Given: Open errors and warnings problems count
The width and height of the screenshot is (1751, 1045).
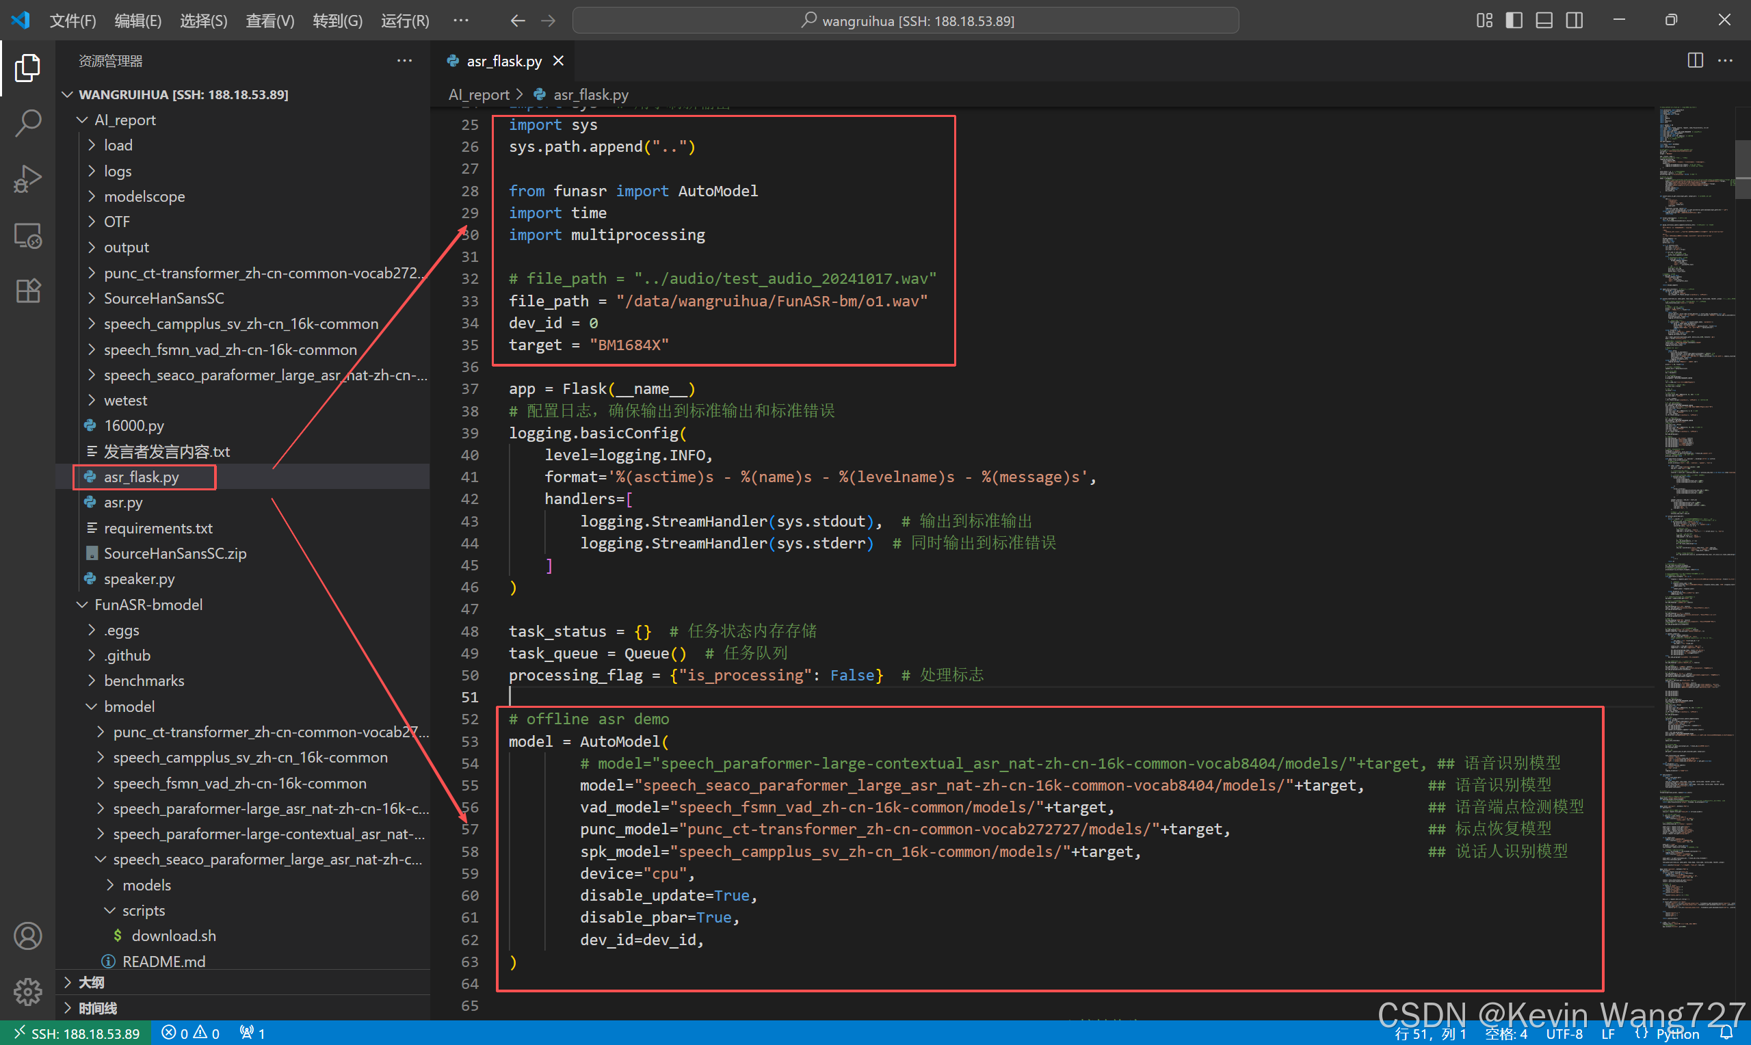Looking at the screenshot, I should click(x=190, y=1033).
